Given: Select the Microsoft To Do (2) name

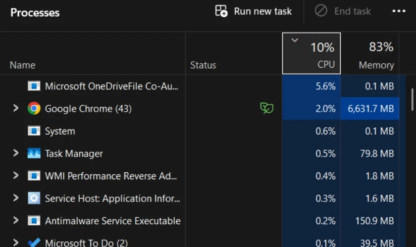Looking at the screenshot, I should 86,243.
